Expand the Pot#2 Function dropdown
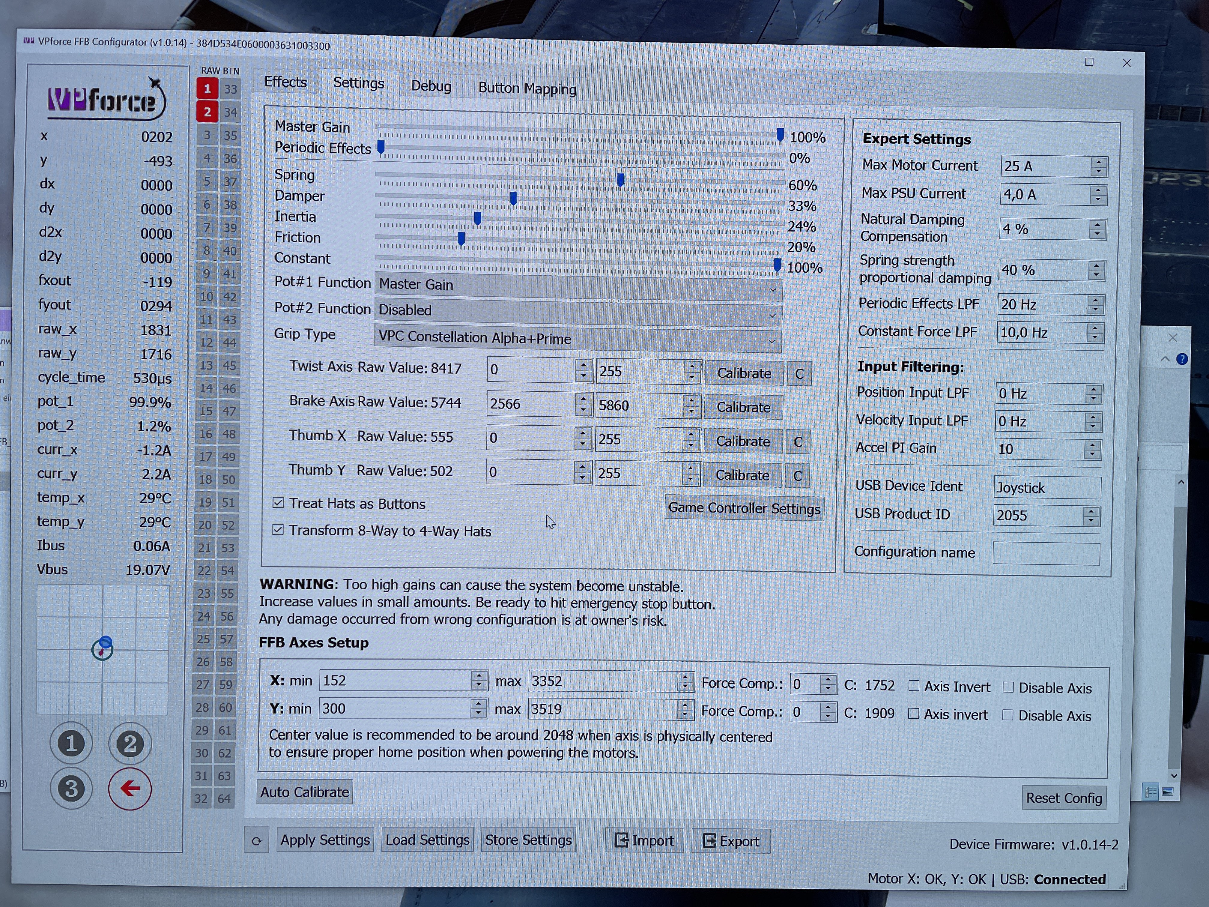This screenshot has height=907, width=1209. [x=578, y=311]
